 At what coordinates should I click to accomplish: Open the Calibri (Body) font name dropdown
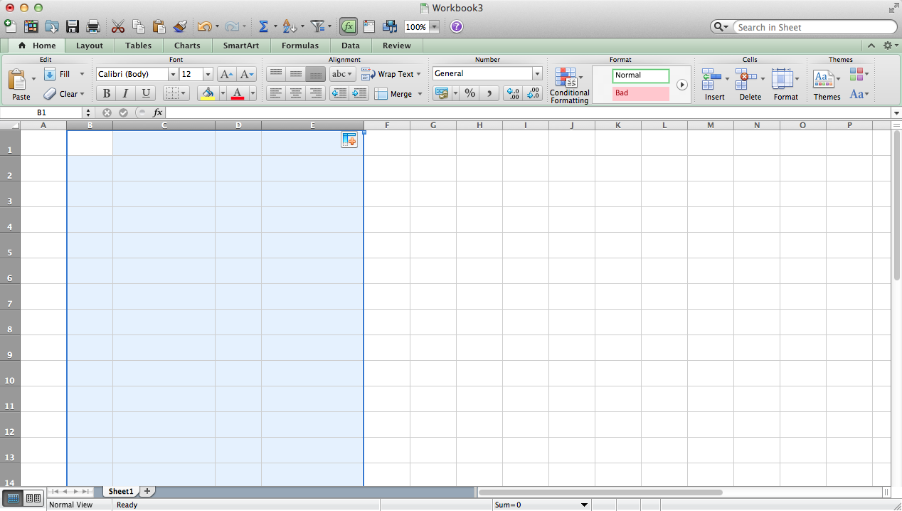point(173,74)
